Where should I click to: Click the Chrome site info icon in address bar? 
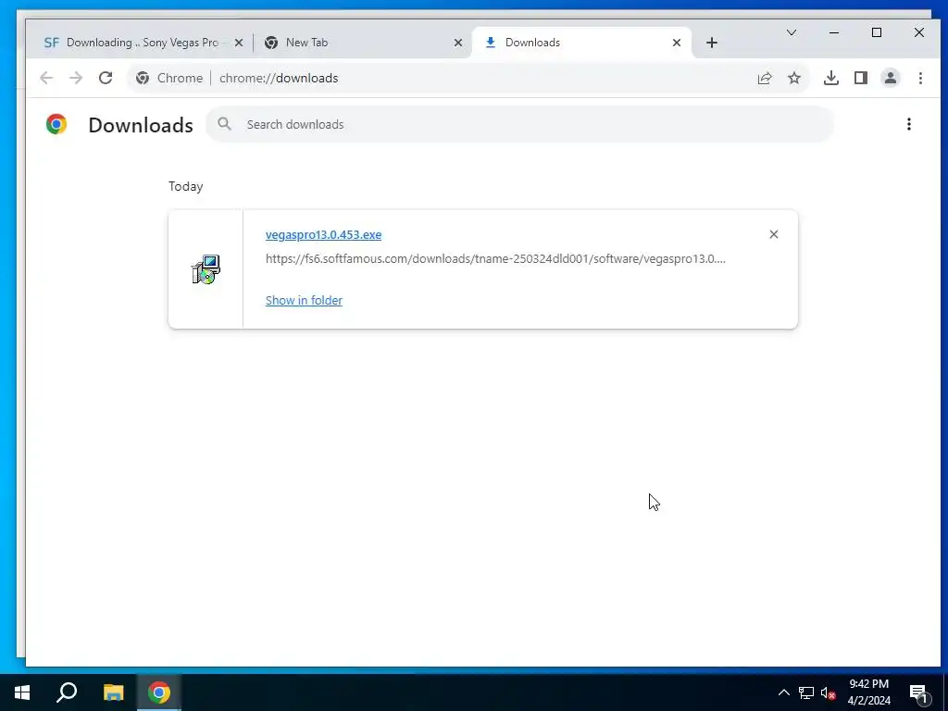point(143,78)
